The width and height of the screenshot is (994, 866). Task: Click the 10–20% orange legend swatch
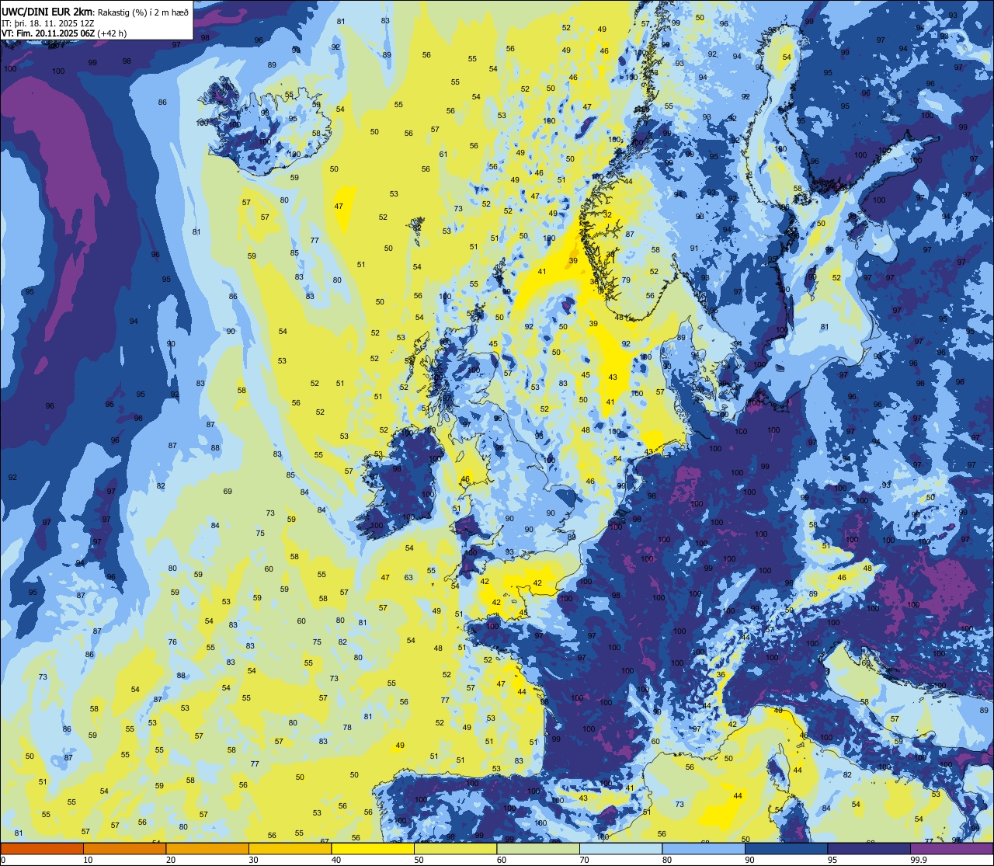pyautogui.click(x=124, y=849)
